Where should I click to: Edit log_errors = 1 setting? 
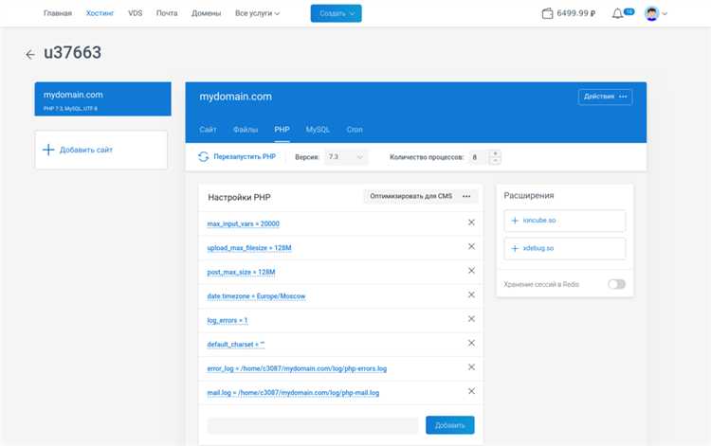click(228, 320)
